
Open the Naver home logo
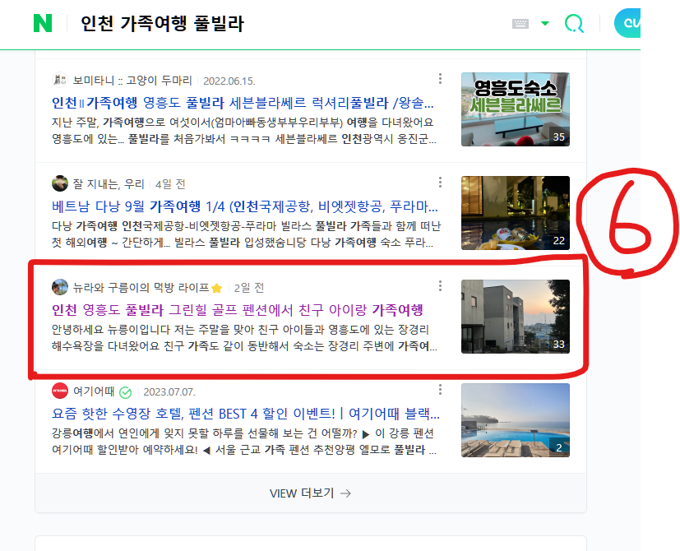coord(43,23)
